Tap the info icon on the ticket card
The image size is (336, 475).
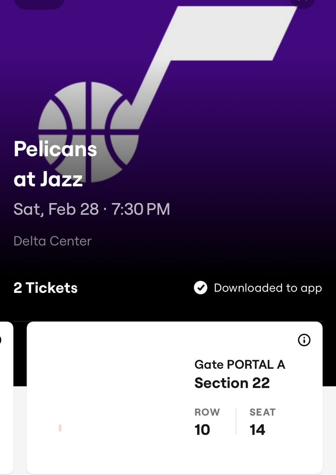[x=304, y=340]
